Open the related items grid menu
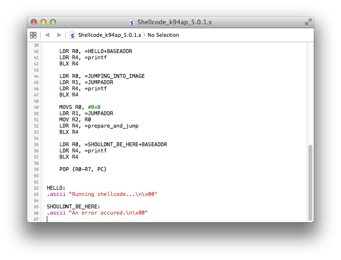341x260 pixels. (33, 35)
